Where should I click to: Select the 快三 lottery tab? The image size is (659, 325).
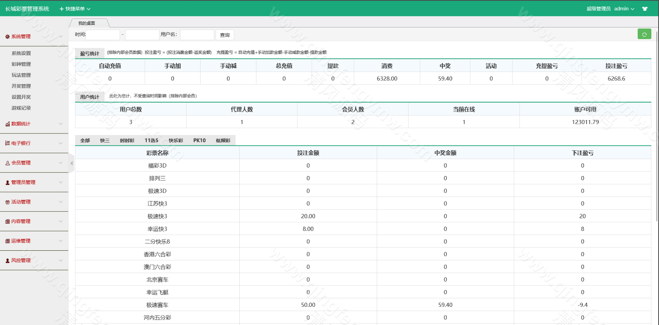click(x=105, y=140)
